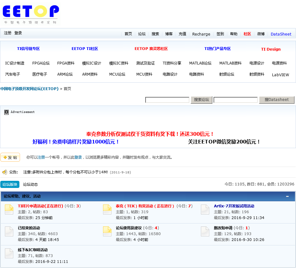Open 签到 in the top navigation
The image size is (296, 270).
(x=220, y=34)
